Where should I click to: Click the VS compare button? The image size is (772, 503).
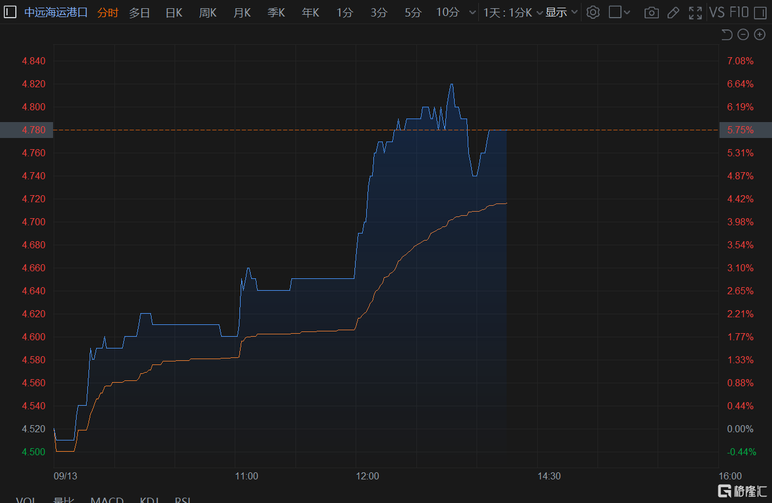(717, 12)
